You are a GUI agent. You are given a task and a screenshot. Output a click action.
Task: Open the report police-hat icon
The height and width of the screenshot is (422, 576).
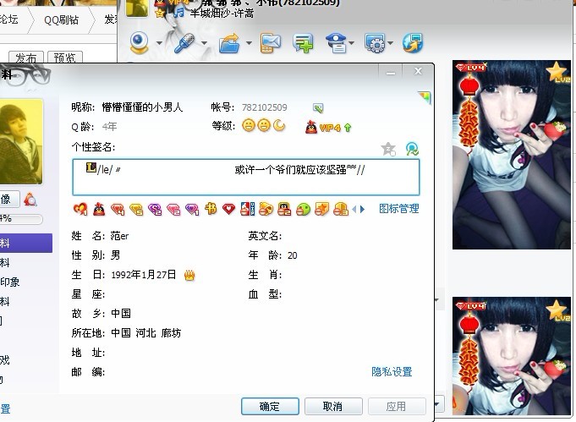(336, 43)
